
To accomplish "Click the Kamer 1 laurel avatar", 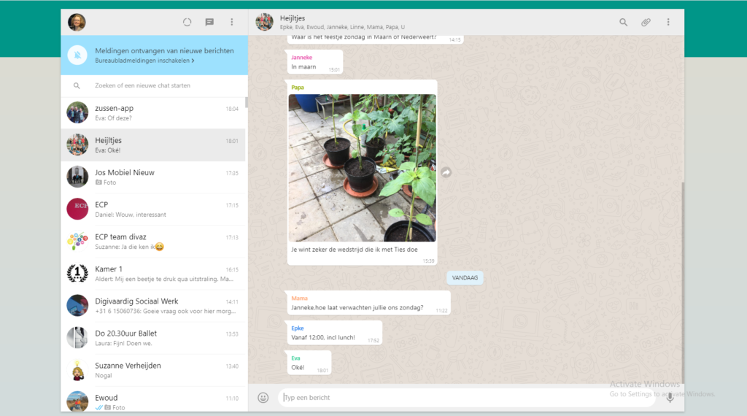I will click(x=77, y=274).
